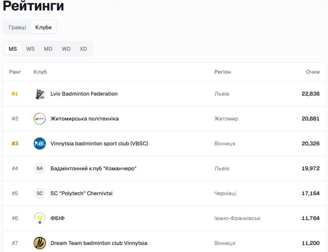Open Dream Team badminton club Vinnytsia name

99,243
